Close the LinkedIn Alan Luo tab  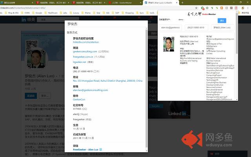[177, 3]
